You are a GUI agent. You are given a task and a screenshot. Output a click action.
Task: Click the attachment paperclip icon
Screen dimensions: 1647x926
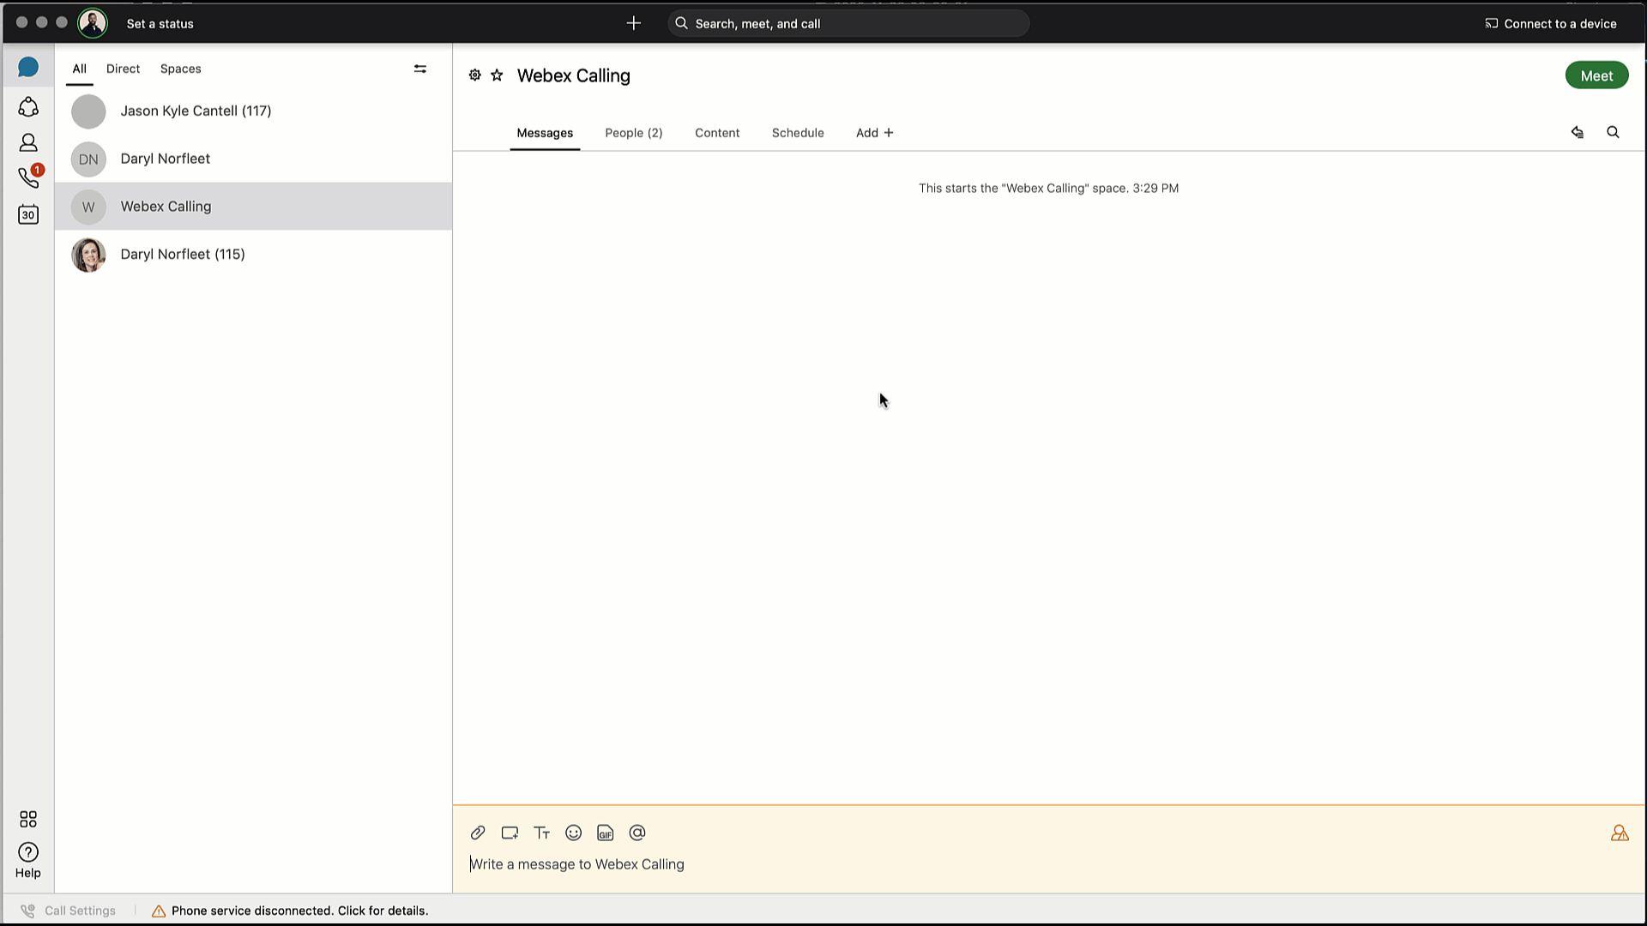[x=478, y=833]
